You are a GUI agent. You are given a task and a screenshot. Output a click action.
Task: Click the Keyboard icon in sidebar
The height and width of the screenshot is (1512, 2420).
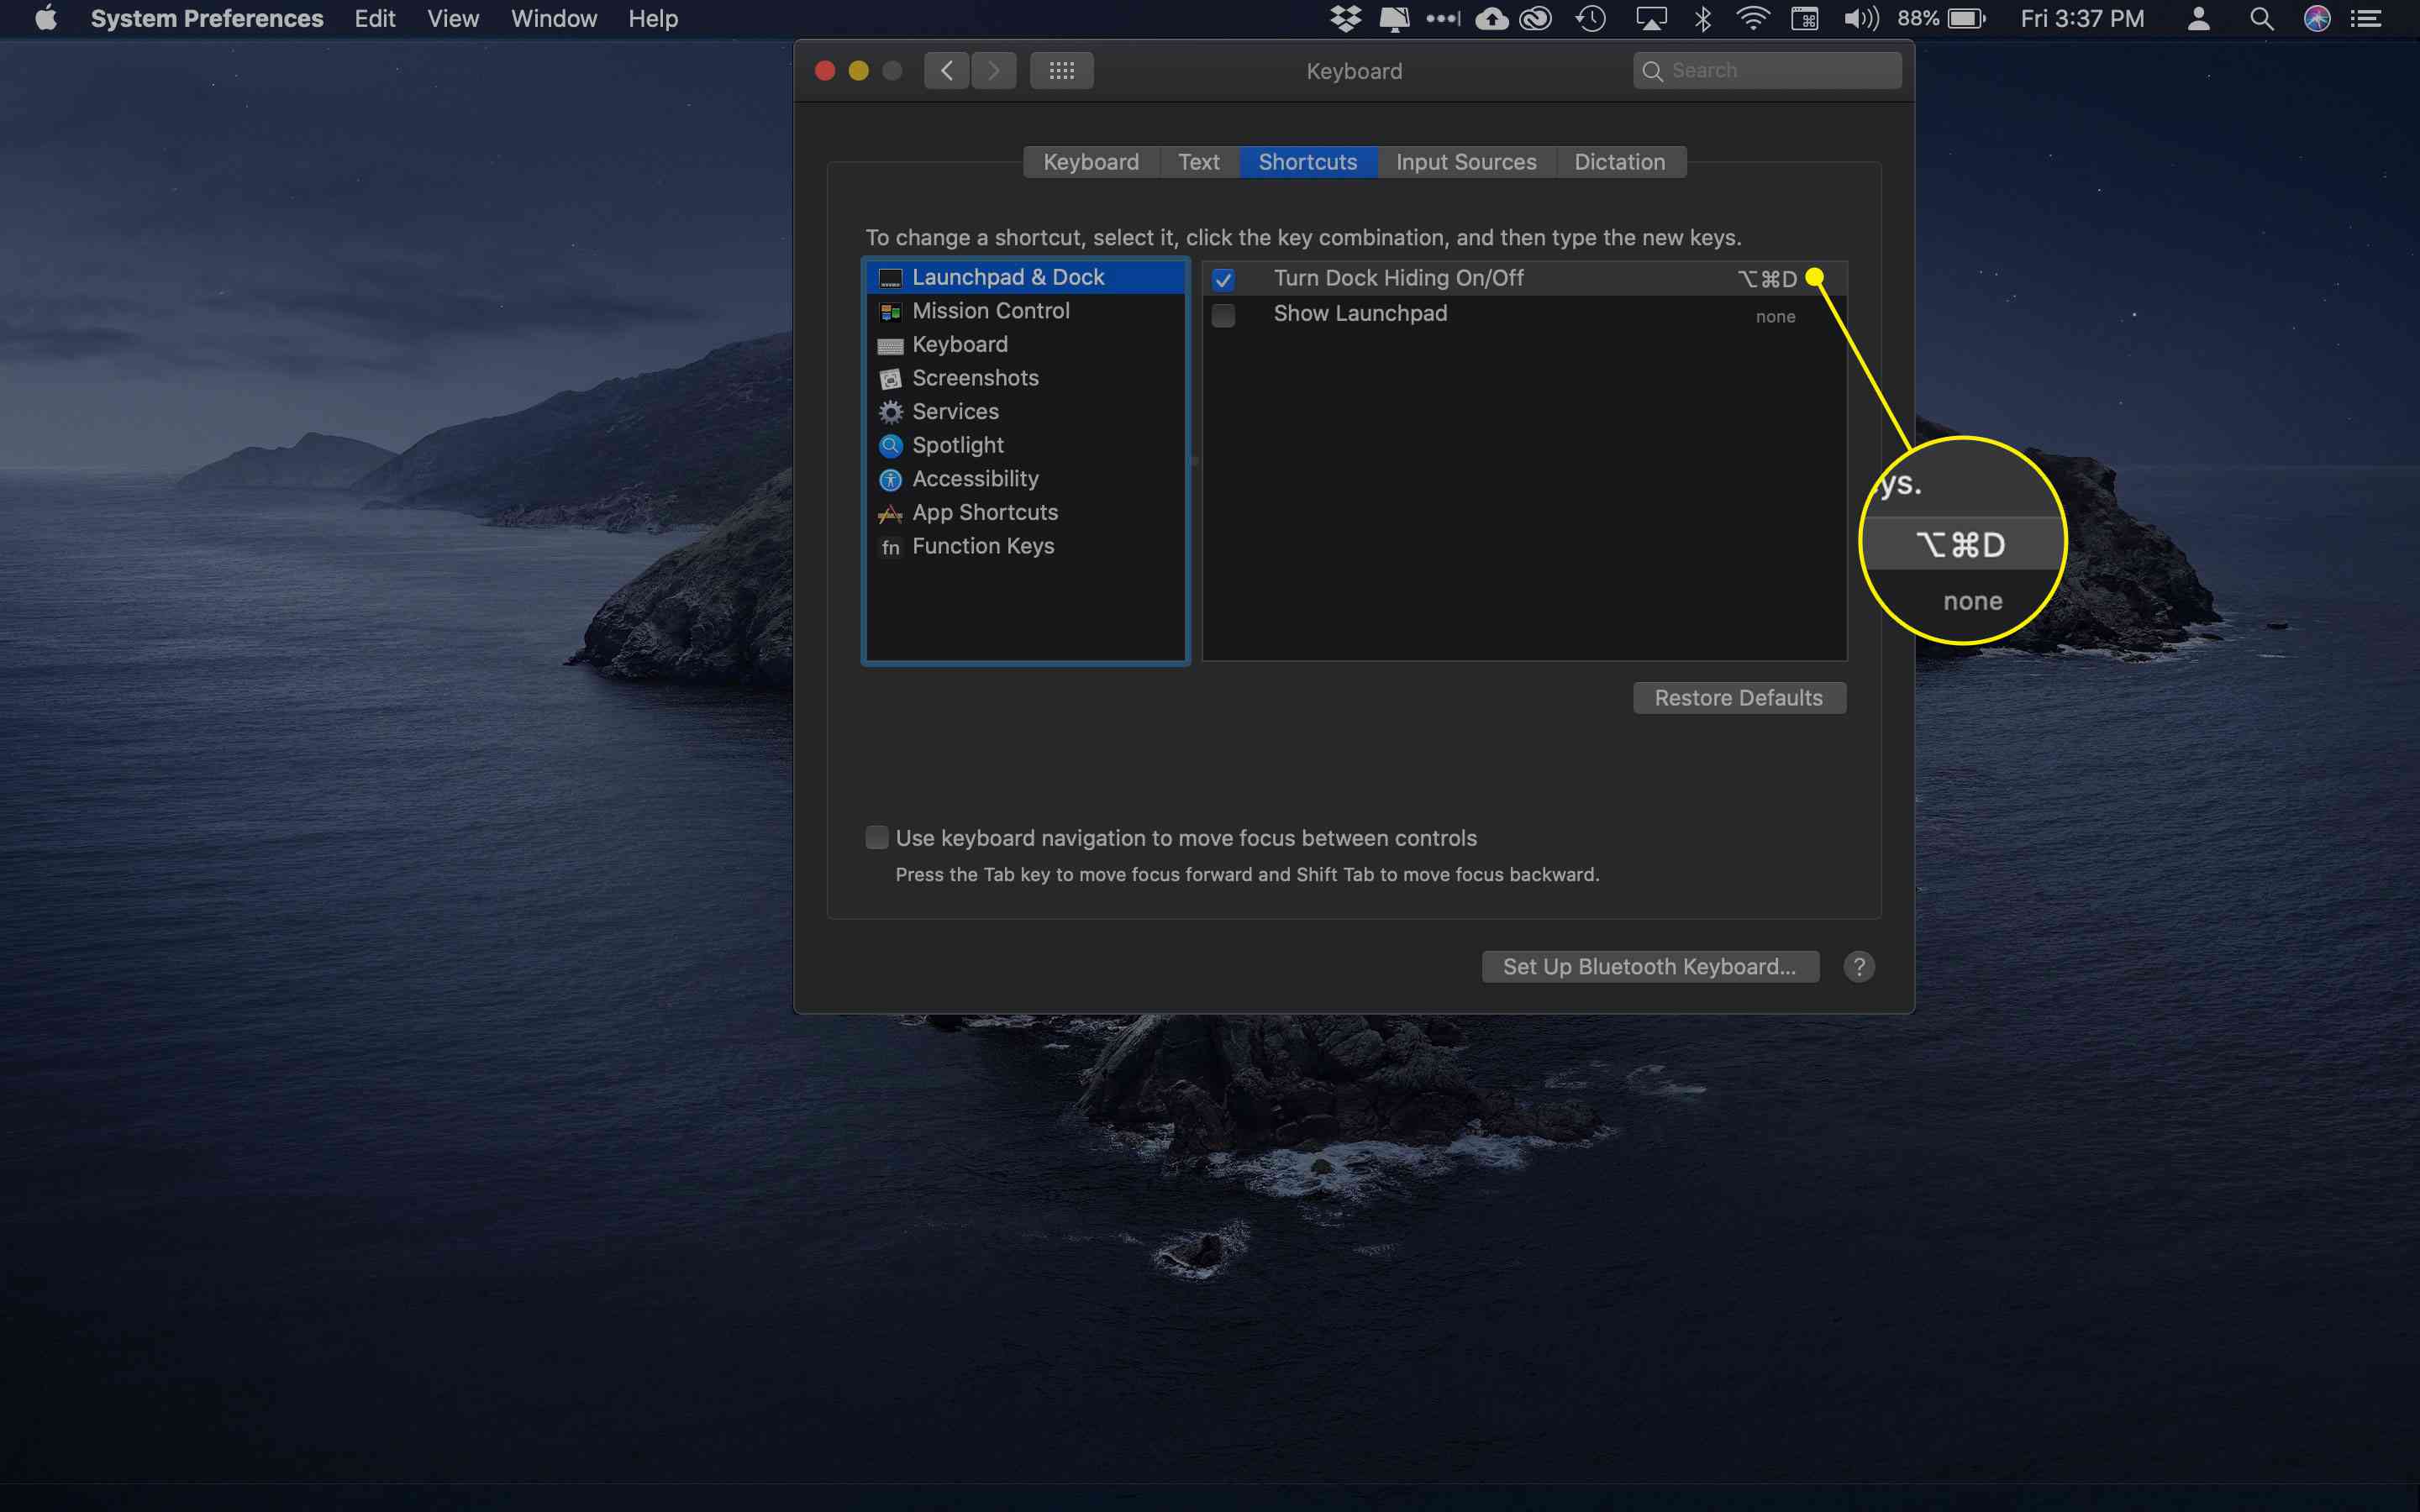(x=891, y=344)
